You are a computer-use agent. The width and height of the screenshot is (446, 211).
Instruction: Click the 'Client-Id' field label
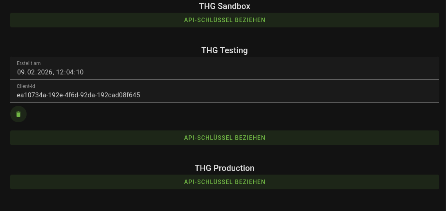pos(25,86)
